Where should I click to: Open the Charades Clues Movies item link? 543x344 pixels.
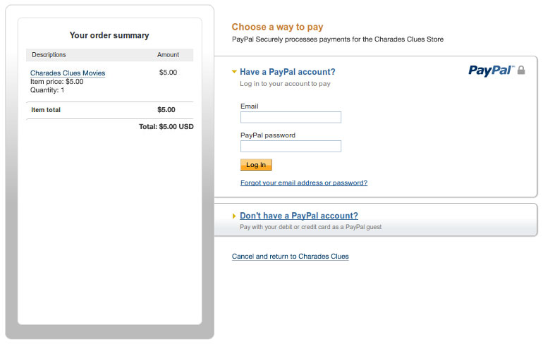pyautogui.click(x=68, y=73)
